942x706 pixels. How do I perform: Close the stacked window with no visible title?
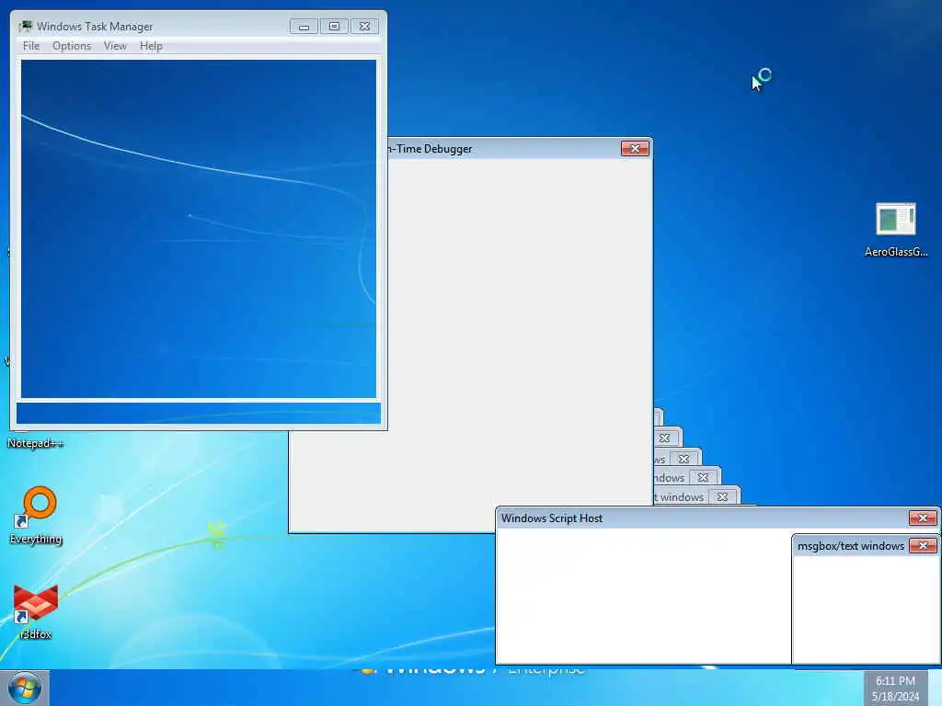click(x=664, y=438)
